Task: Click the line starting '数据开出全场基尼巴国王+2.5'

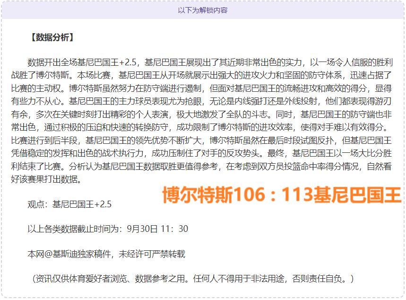Action: coord(210,62)
